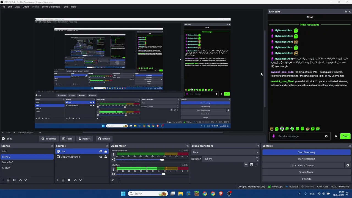Open source Filters button

tap(67, 139)
